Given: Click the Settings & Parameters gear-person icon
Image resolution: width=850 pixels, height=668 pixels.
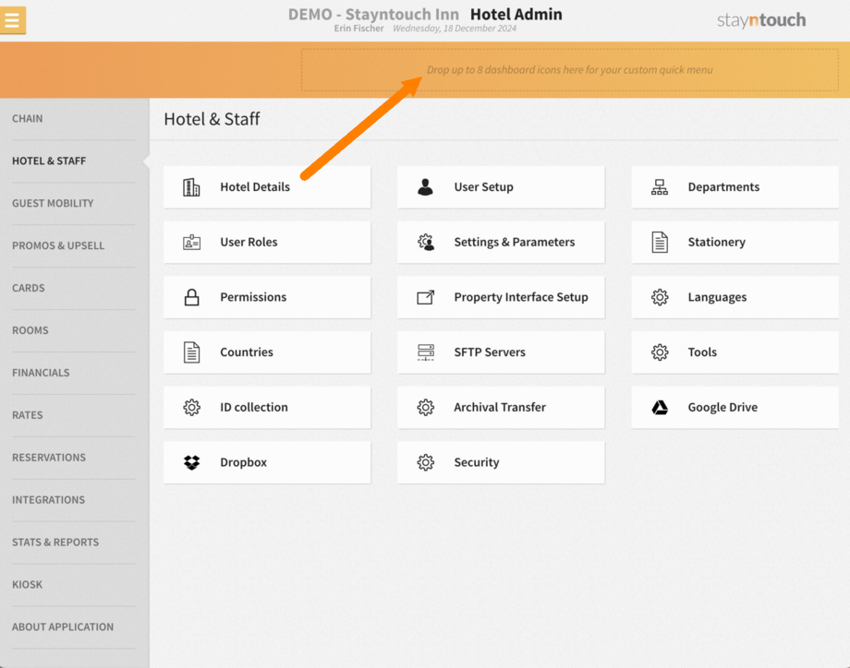Looking at the screenshot, I should point(426,242).
